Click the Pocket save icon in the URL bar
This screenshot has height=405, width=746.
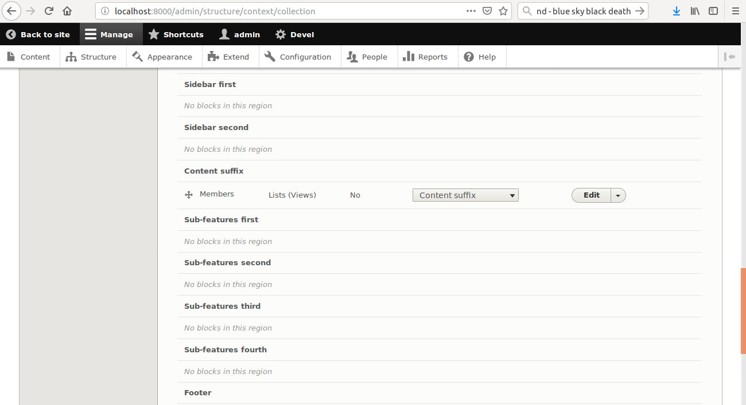(x=487, y=11)
